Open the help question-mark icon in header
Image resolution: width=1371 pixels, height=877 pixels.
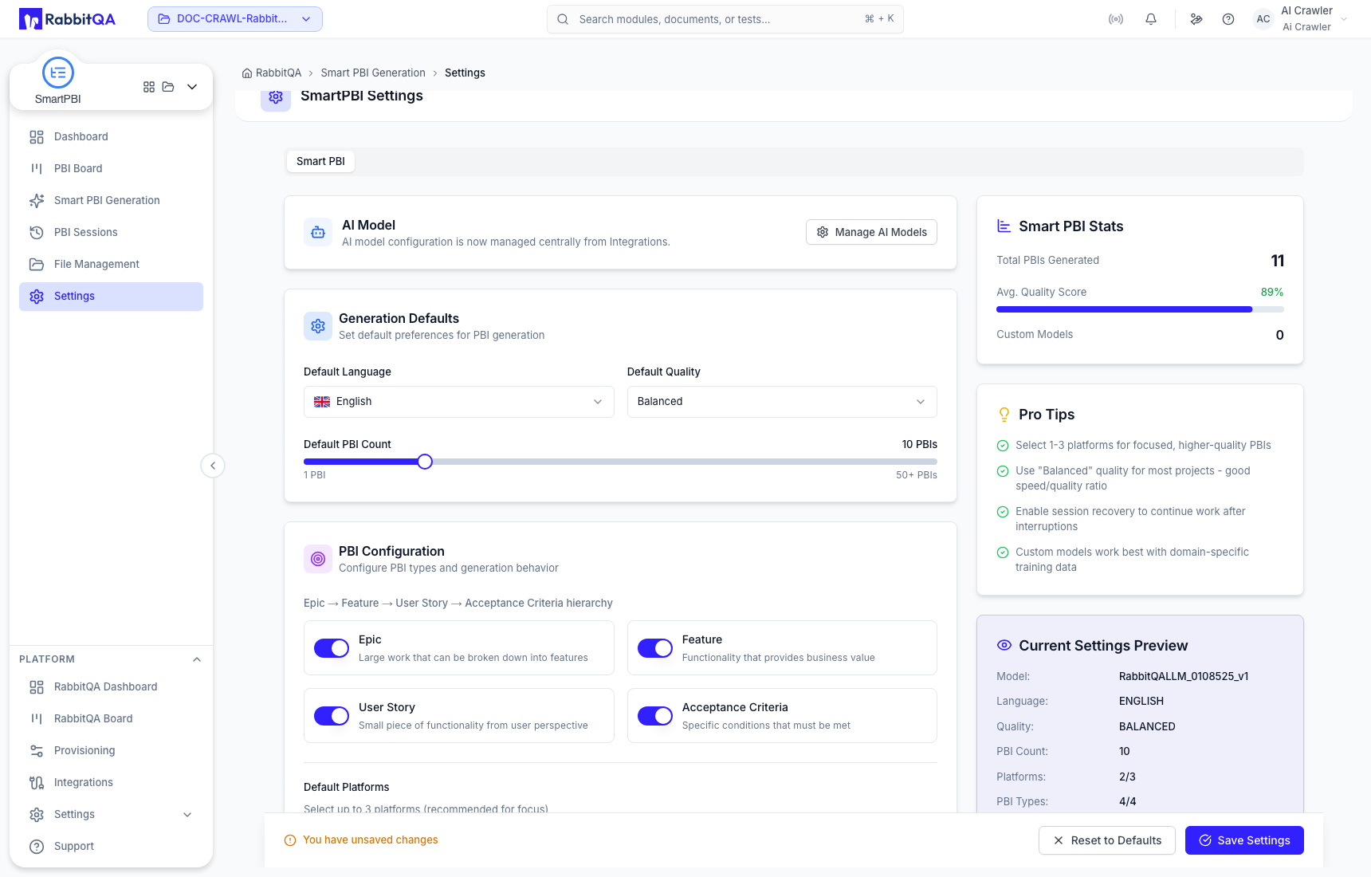tap(1228, 19)
